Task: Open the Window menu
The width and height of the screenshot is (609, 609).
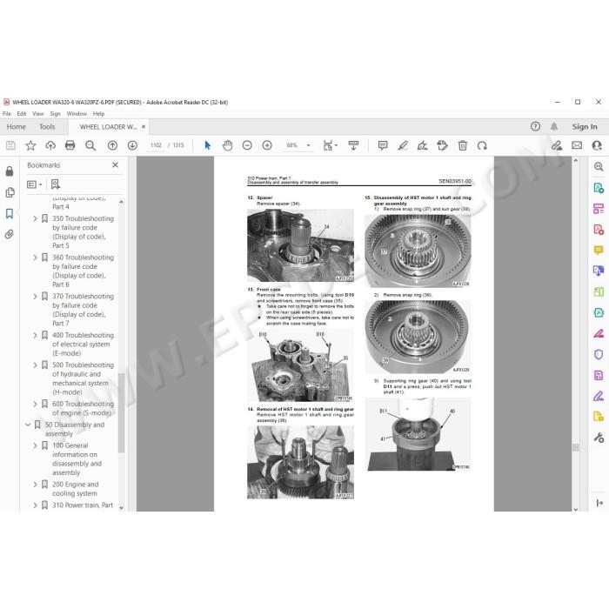Action: pos(77,113)
